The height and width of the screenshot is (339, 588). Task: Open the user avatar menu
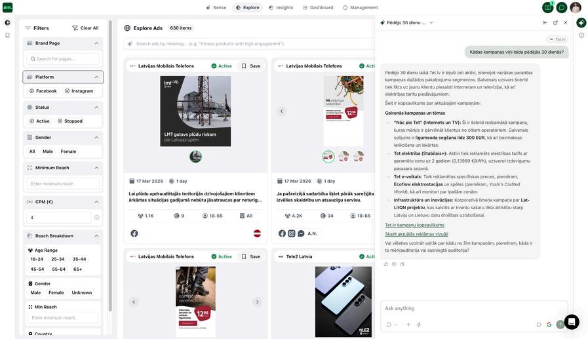coord(576,7)
